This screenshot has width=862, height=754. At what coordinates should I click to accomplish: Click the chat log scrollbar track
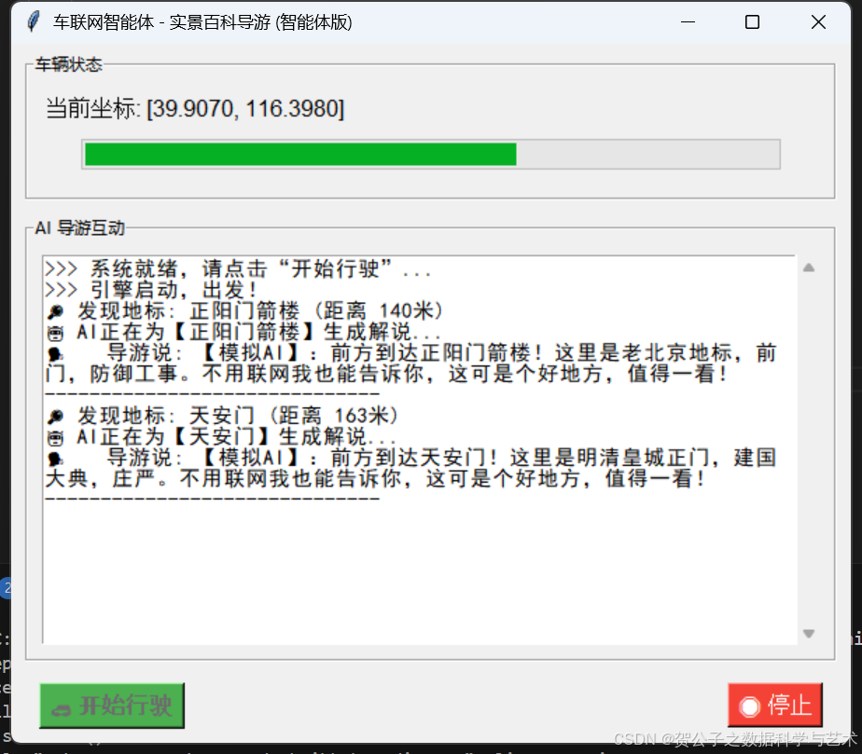[808, 447]
